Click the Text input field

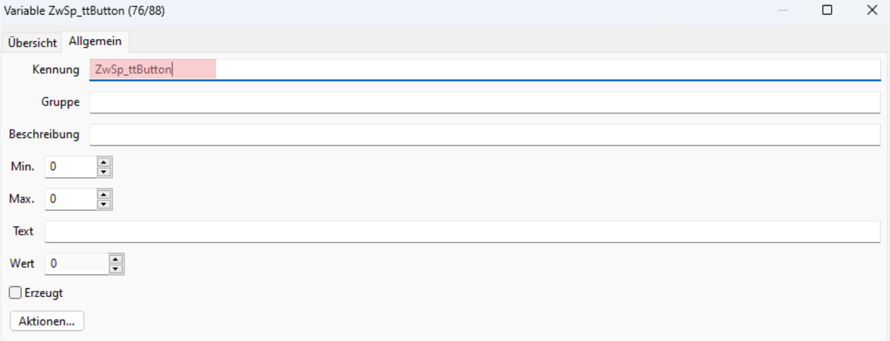coord(462,231)
